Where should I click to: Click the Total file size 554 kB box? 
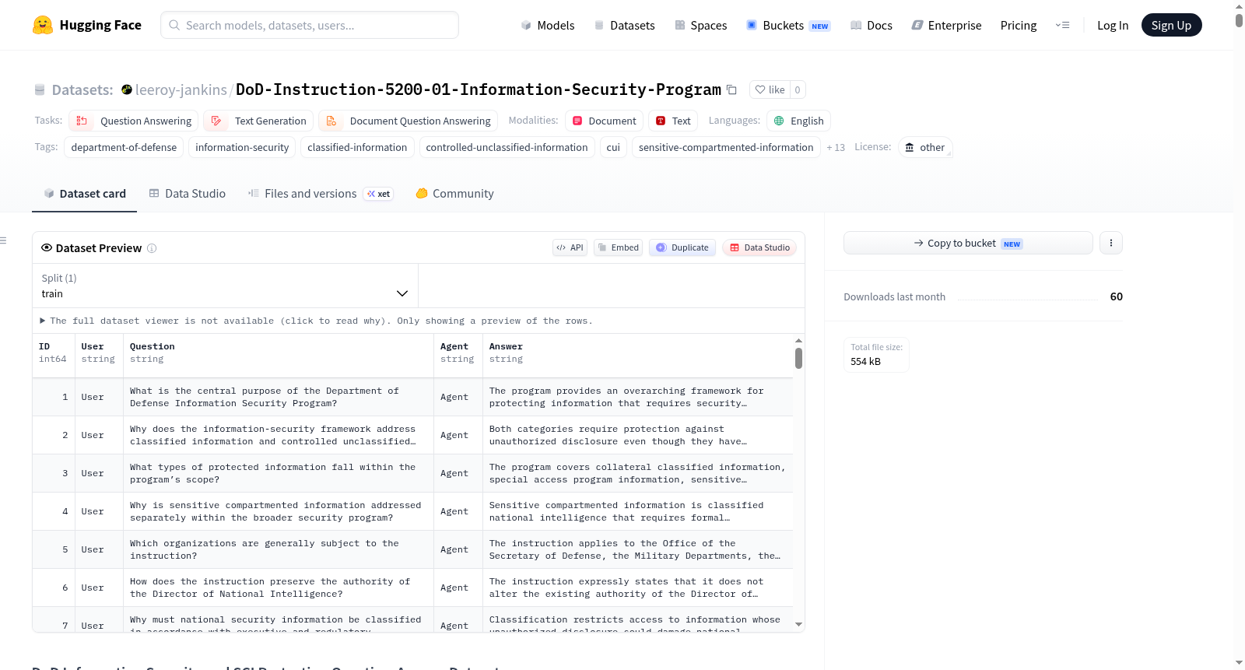tap(876, 355)
